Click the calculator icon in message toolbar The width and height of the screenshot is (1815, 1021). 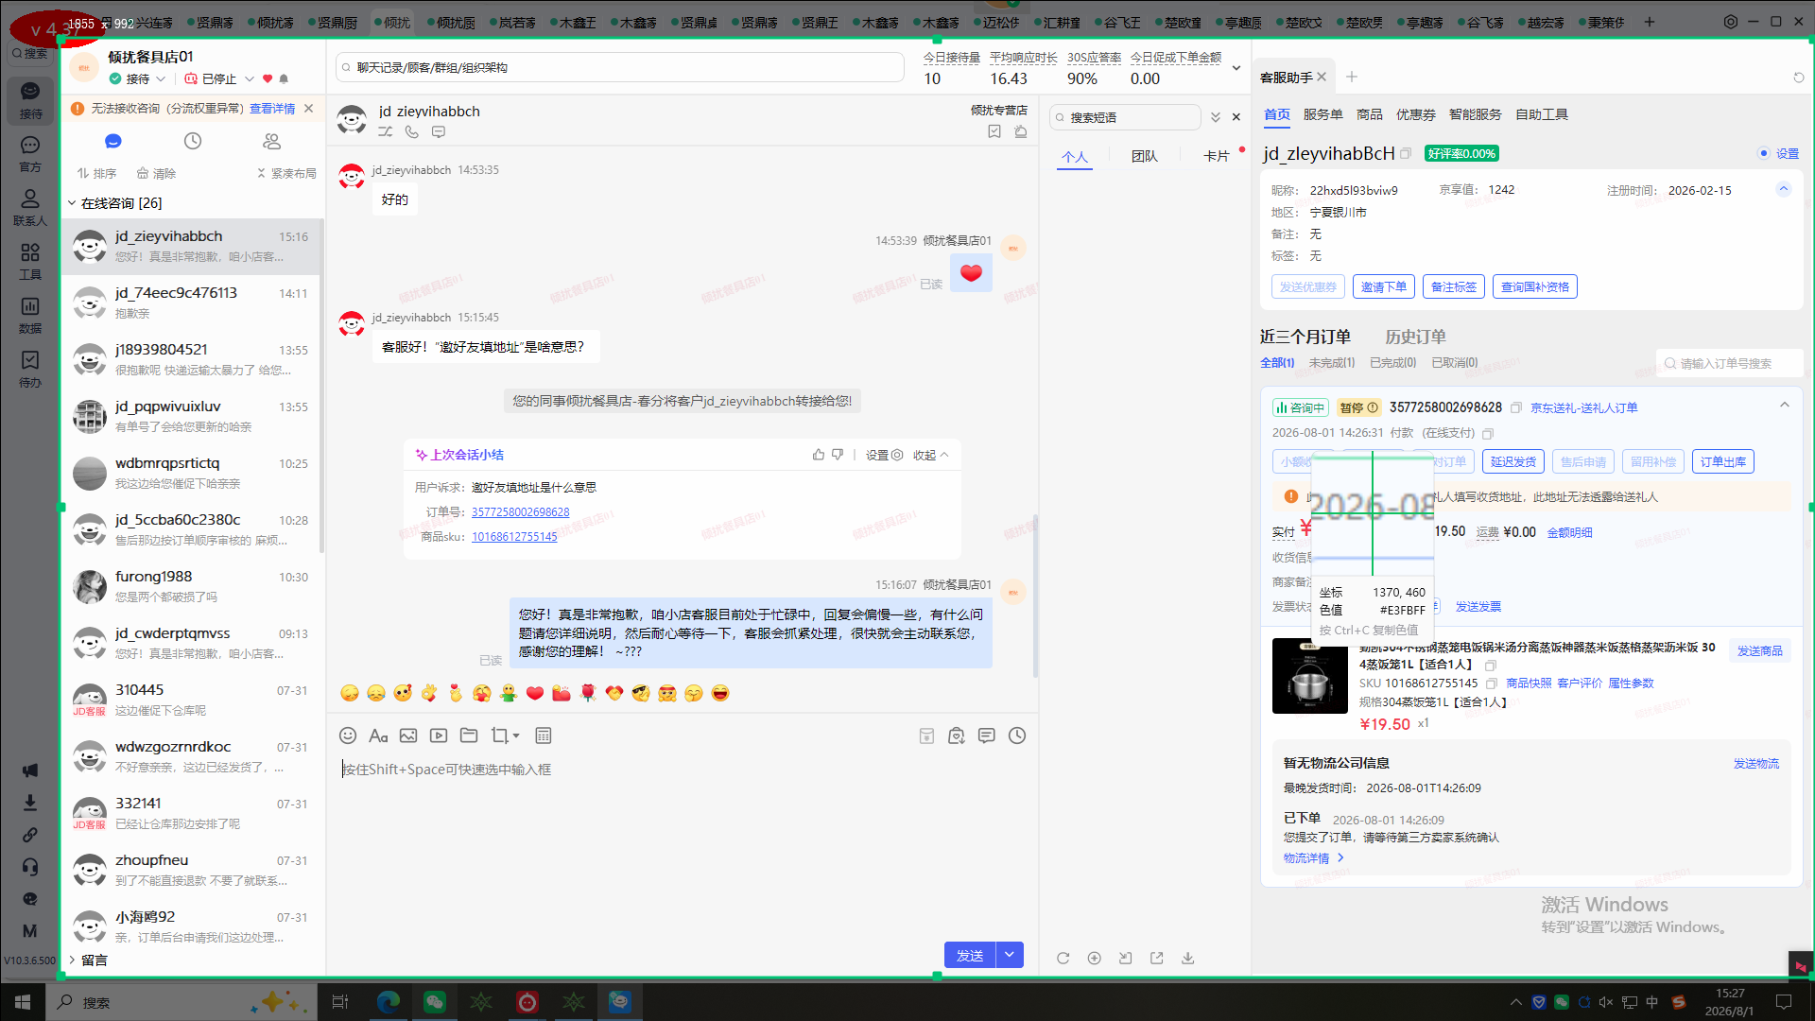pyautogui.click(x=544, y=735)
